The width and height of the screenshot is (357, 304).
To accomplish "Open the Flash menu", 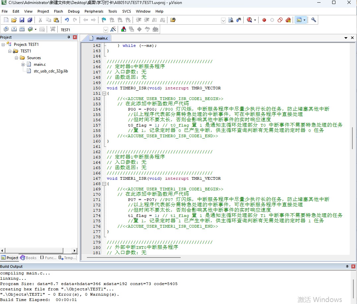I will (x=58, y=11).
